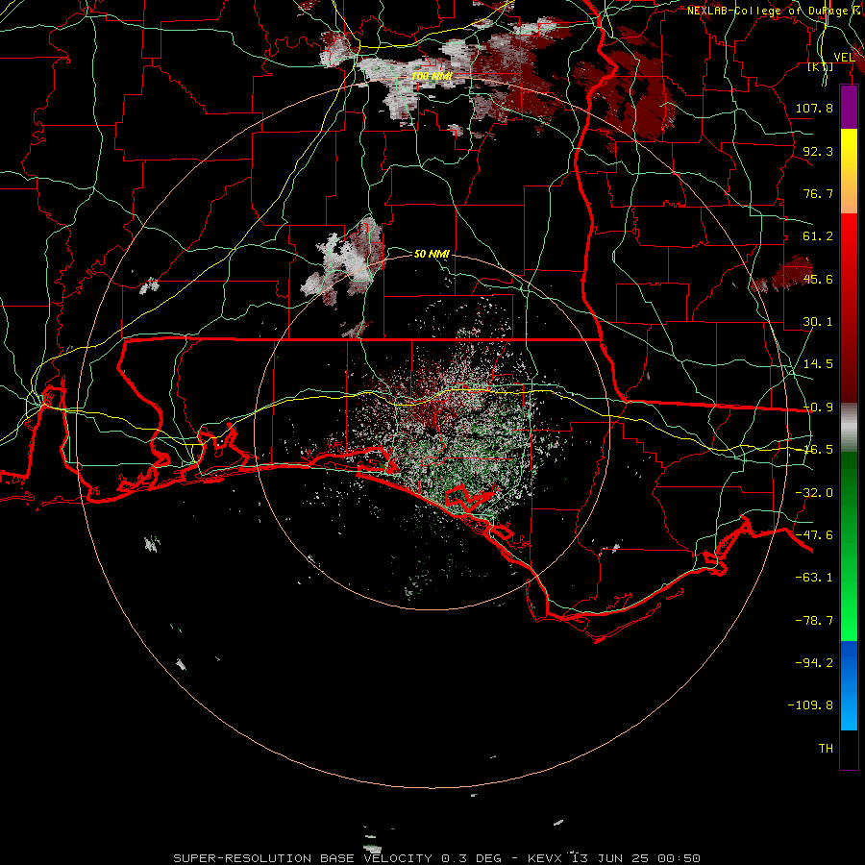
Task: Click the -78.7 value on the velocity scale
Action: [x=814, y=621]
